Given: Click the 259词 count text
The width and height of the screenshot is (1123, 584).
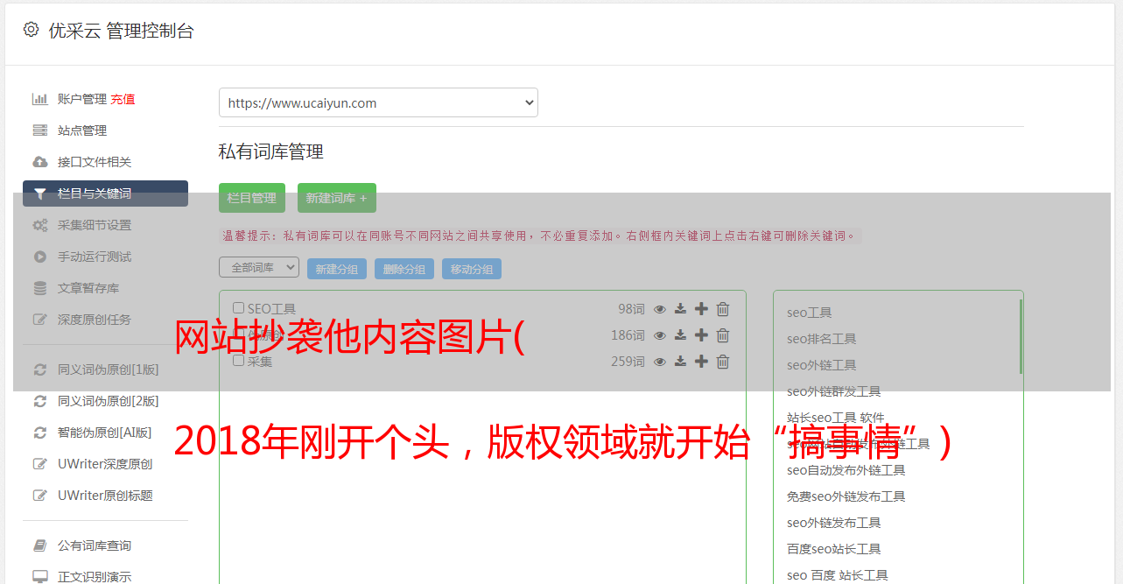Looking at the screenshot, I should click(x=628, y=362).
